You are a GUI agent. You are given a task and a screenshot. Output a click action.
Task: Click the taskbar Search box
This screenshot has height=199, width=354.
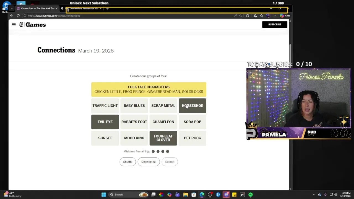129,195
